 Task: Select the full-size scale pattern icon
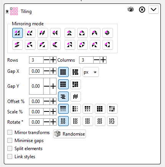pos(100,109)
